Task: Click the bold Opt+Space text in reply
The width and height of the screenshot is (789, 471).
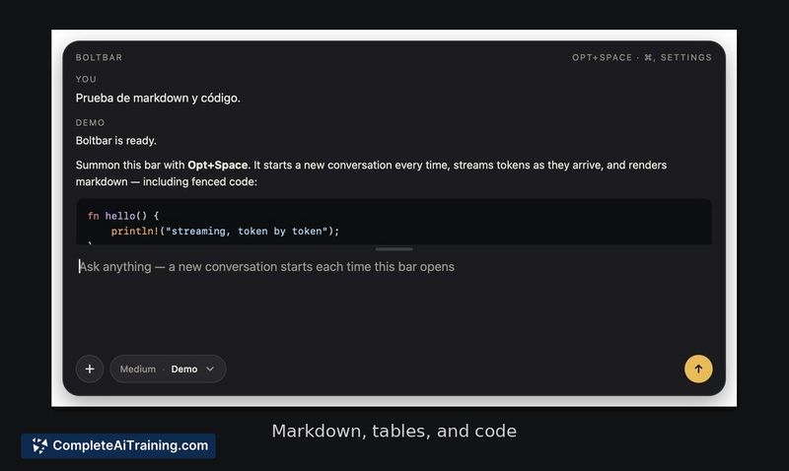Action: (x=217, y=165)
